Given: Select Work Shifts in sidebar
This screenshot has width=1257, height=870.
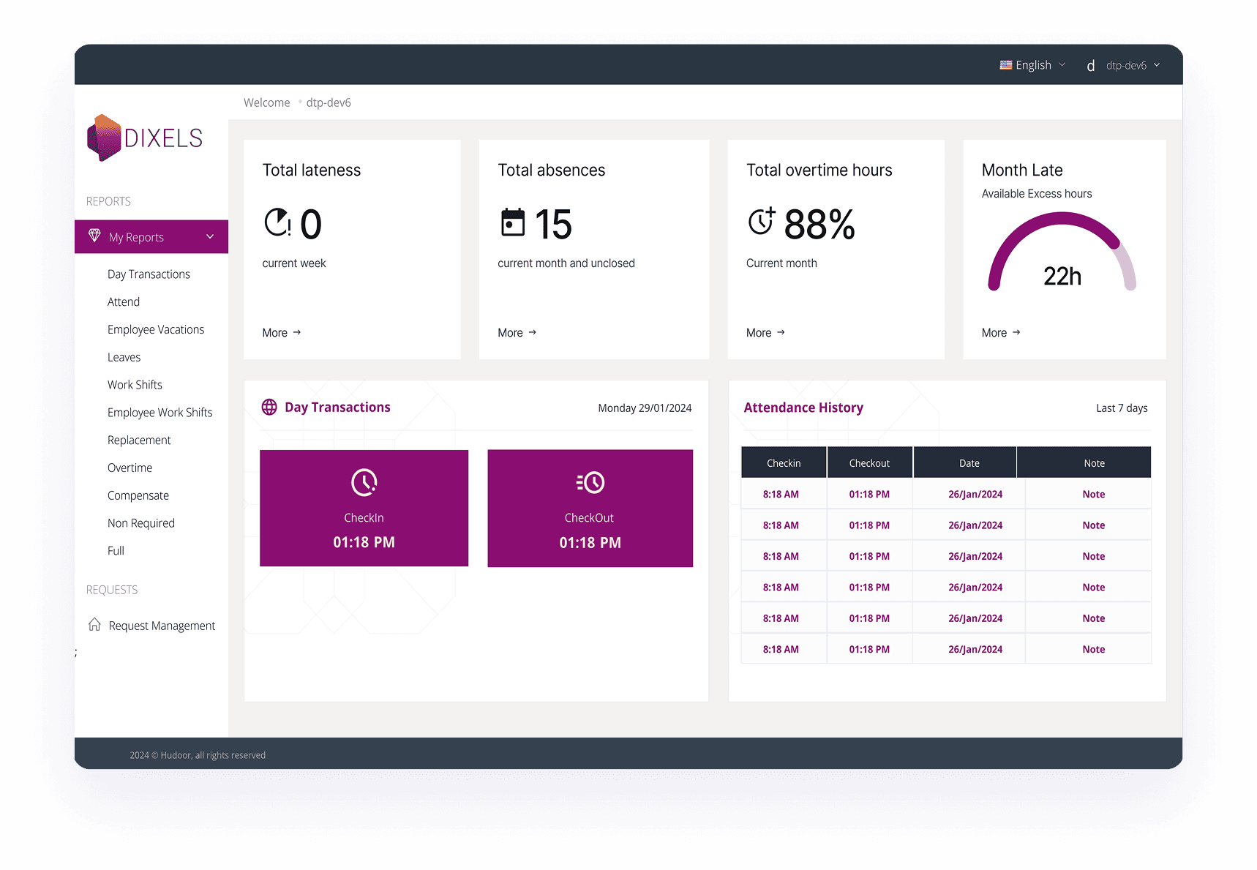Looking at the screenshot, I should pyautogui.click(x=135, y=385).
